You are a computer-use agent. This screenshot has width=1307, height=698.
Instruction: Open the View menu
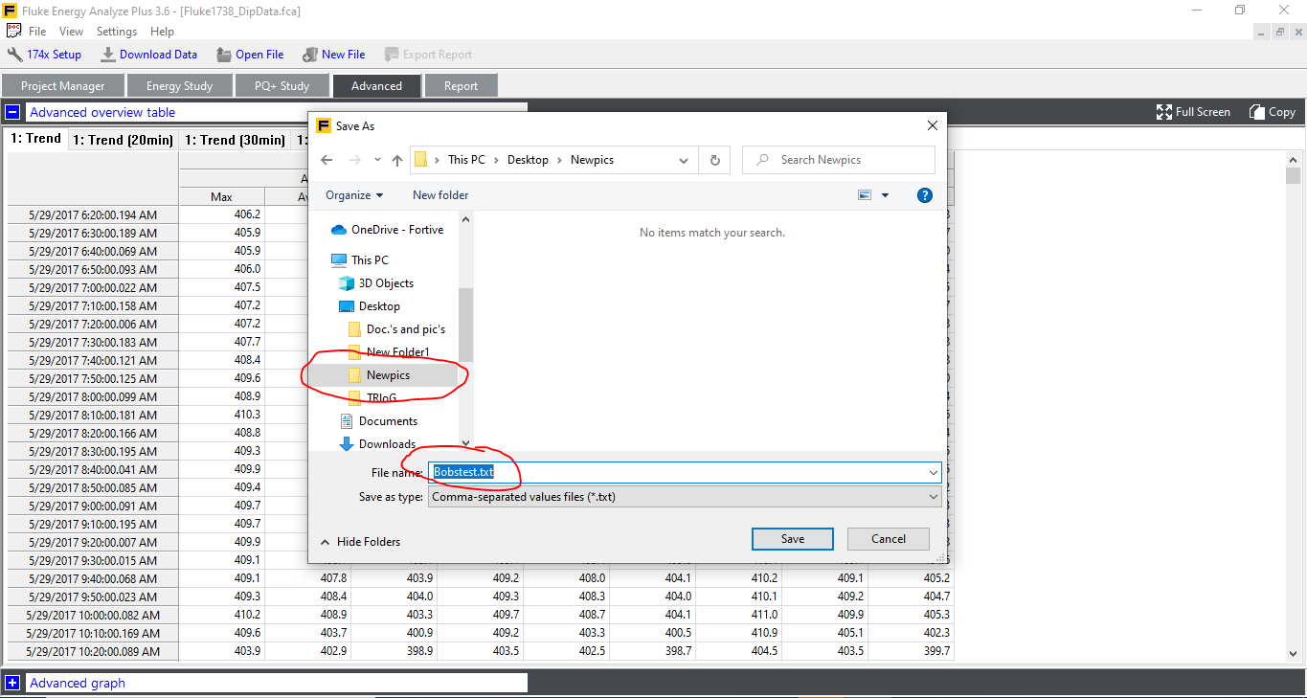71,32
